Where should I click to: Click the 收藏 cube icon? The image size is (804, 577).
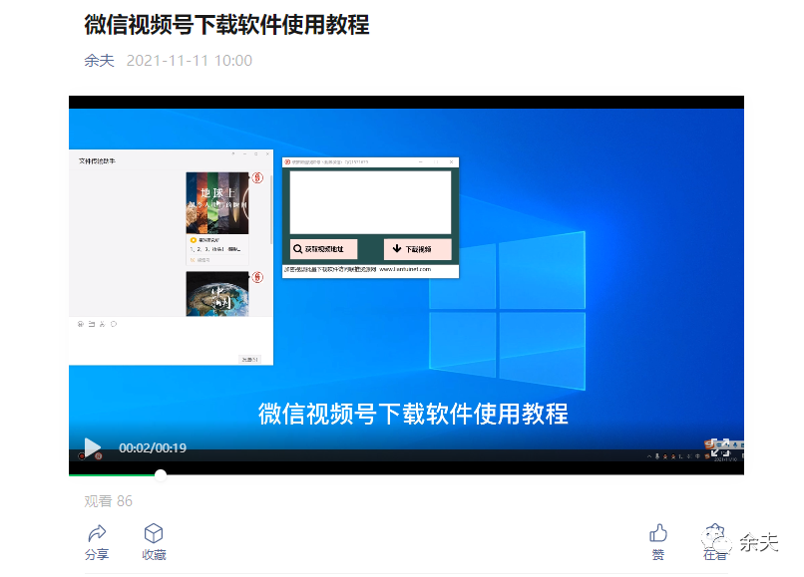[154, 533]
